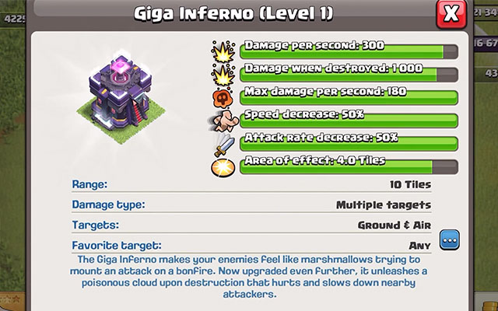Screen dimensions: 498x311
Task: Tap the Giga Inferno description text
Action: click(x=249, y=277)
